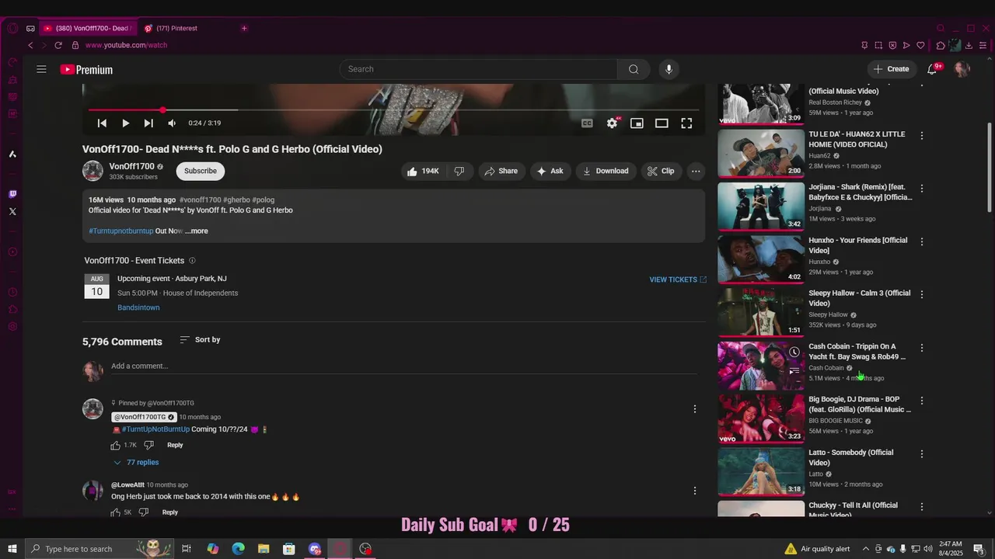Open the Event Tickets info icon
Screen dimensions: 995x559
(x=192, y=261)
